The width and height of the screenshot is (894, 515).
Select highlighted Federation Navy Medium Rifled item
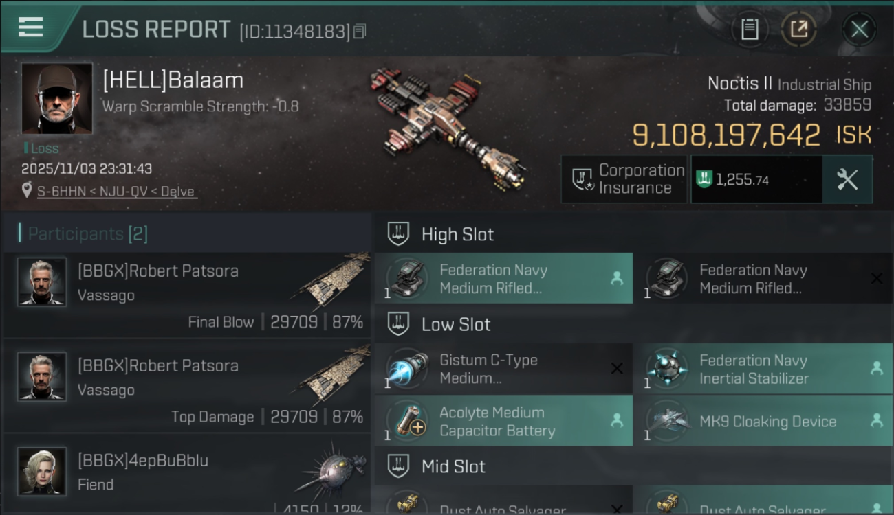(503, 279)
